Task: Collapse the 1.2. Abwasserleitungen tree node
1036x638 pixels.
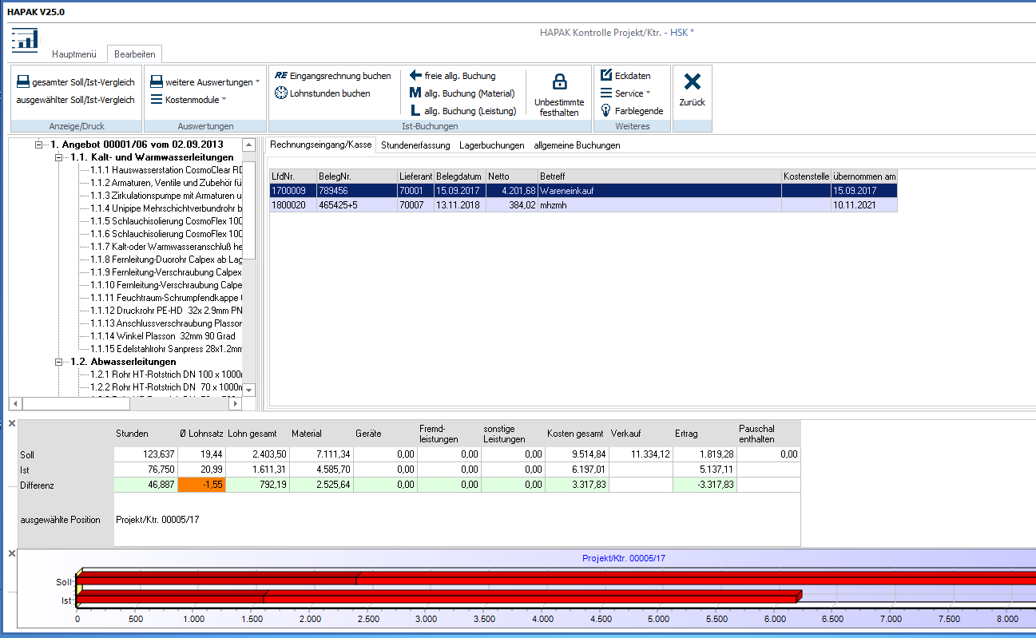Action: tap(58, 362)
